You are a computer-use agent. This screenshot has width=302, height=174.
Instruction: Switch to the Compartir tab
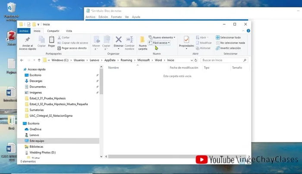click(53, 31)
